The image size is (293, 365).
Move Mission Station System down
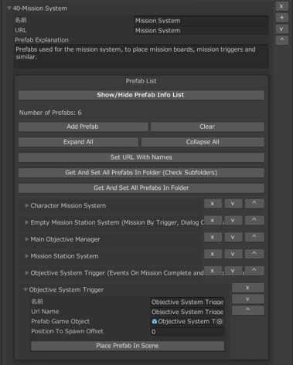(233, 254)
